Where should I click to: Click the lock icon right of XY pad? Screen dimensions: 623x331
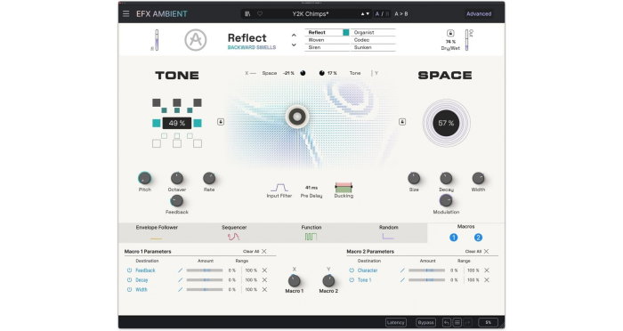tap(402, 122)
